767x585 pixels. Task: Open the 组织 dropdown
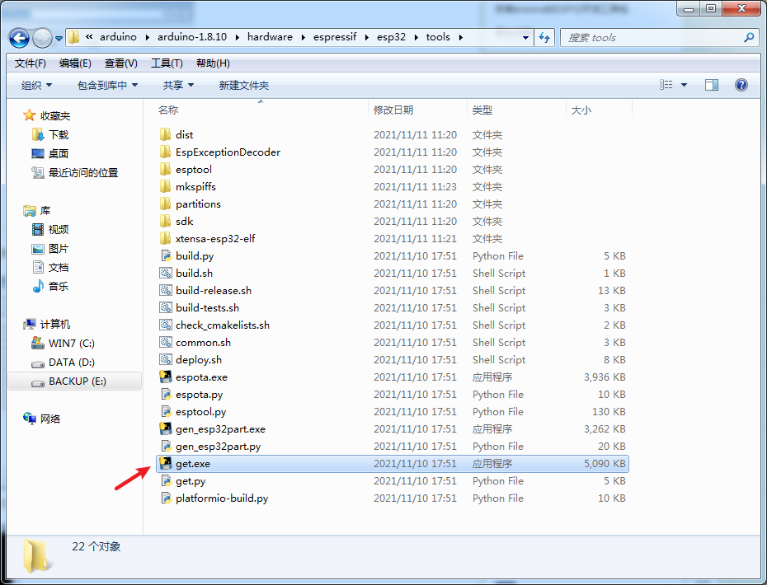[36, 86]
